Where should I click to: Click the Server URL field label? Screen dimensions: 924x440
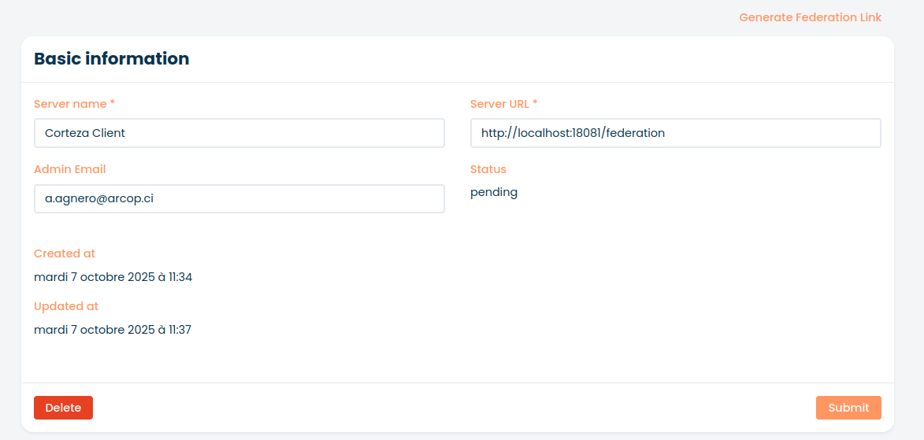[499, 104]
